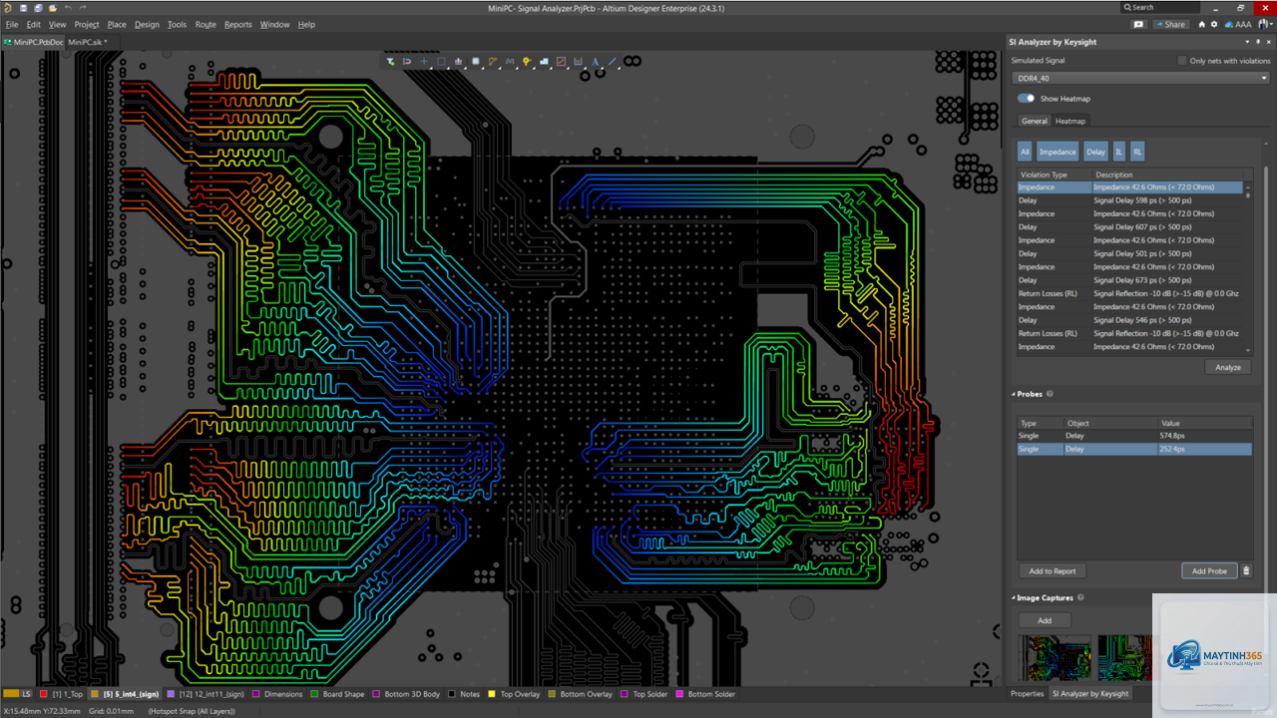The height and width of the screenshot is (718, 1277).
Task: Open the Reports menu
Action: coord(238,24)
